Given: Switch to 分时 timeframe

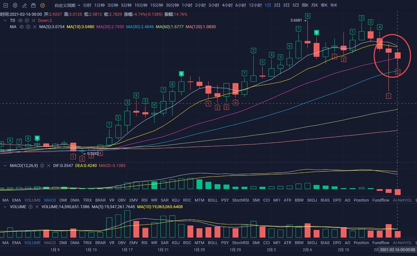Looking at the screenshot, I should tap(87, 5).
